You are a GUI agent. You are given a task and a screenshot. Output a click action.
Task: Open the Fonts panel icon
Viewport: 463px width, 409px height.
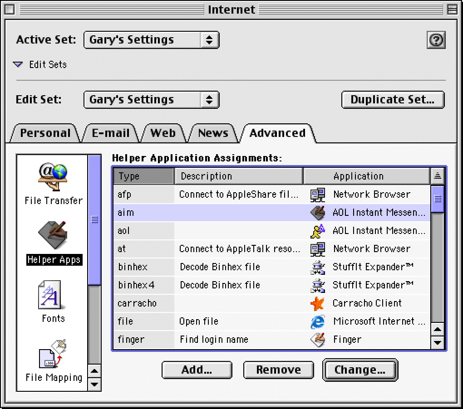(x=50, y=295)
